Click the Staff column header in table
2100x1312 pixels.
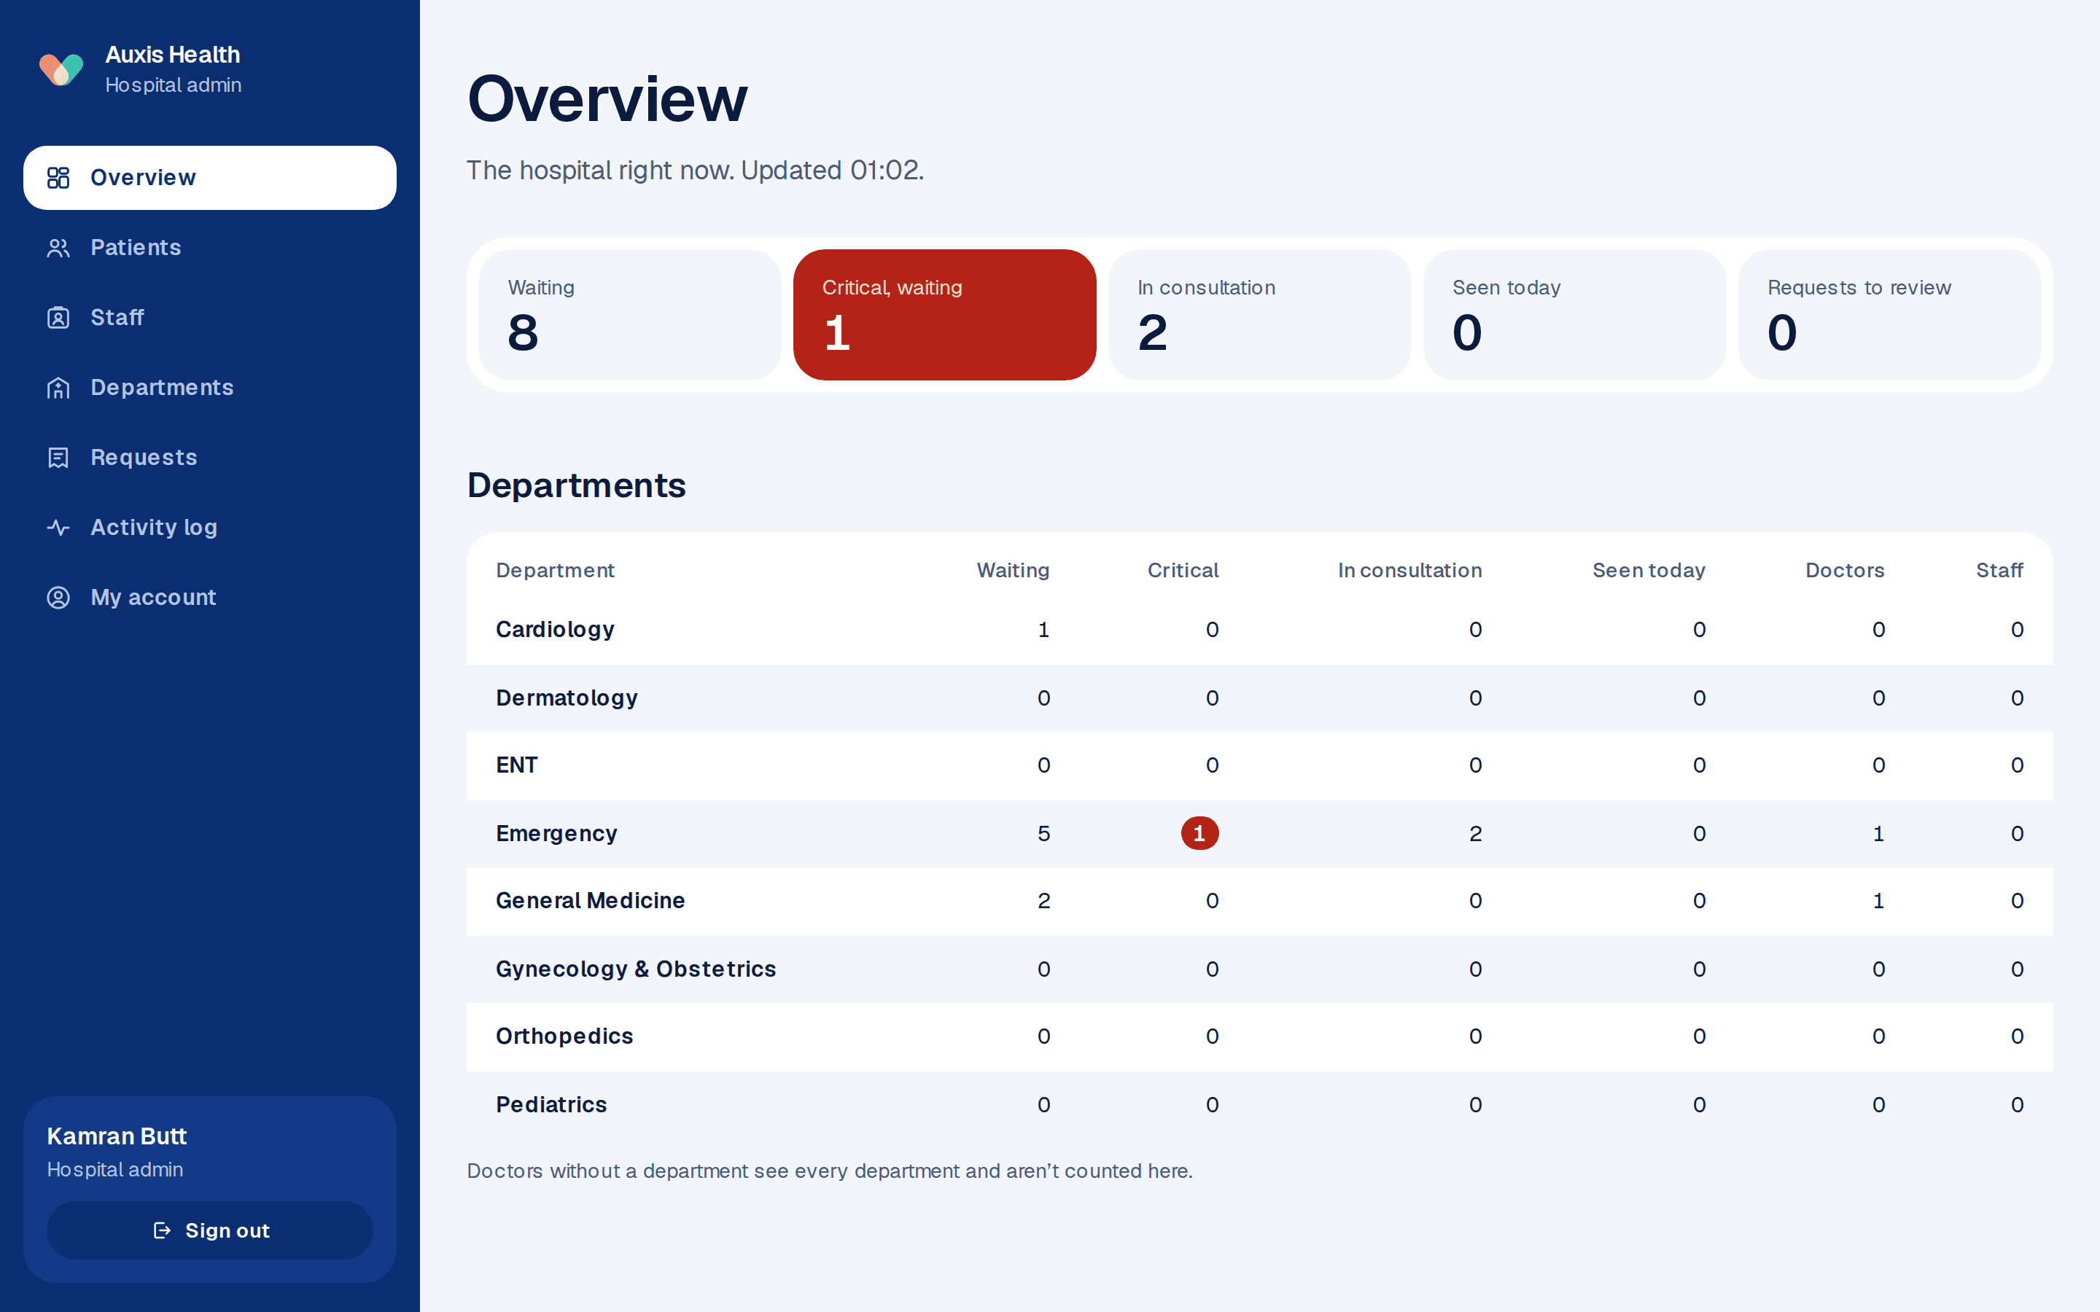(1999, 570)
